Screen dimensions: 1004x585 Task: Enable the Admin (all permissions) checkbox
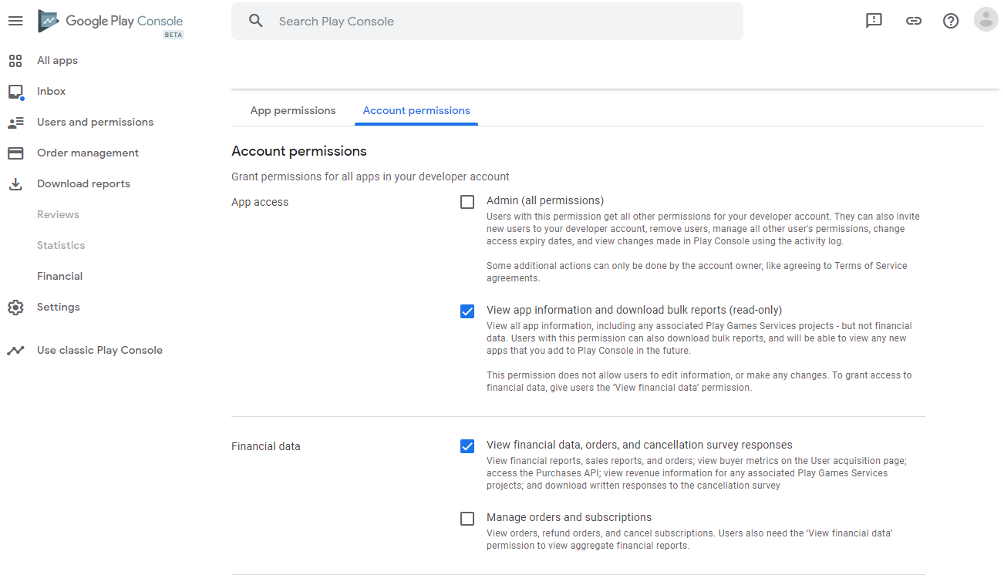(467, 201)
